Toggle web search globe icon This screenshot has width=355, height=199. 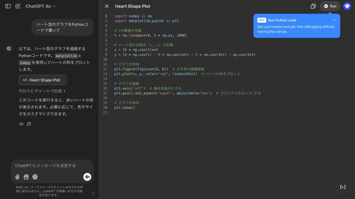point(35,177)
